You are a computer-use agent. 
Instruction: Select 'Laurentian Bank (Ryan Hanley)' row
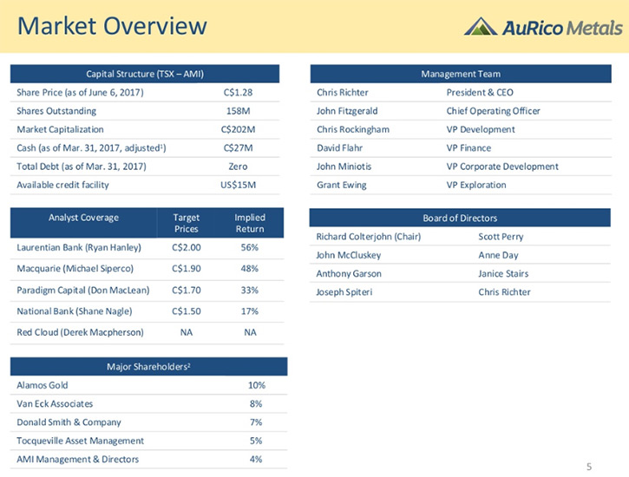[x=147, y=248]
